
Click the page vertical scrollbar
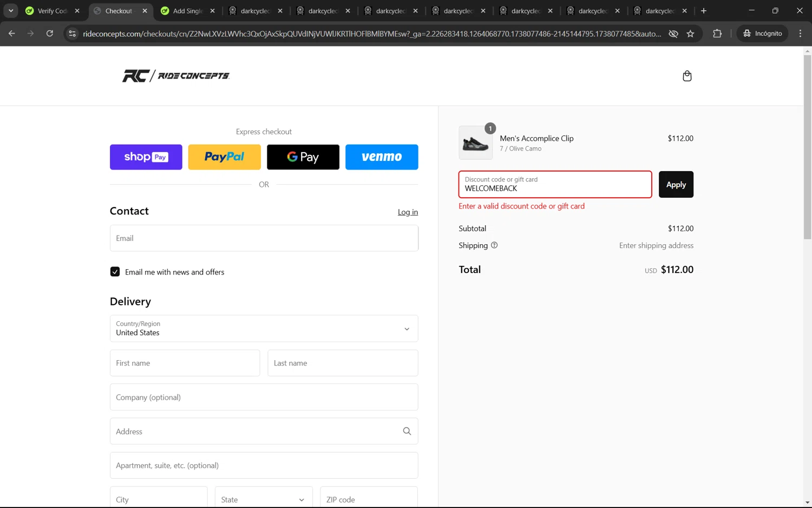coord(807,146)
